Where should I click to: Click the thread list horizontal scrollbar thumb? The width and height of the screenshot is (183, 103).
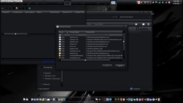click(15, 34)
